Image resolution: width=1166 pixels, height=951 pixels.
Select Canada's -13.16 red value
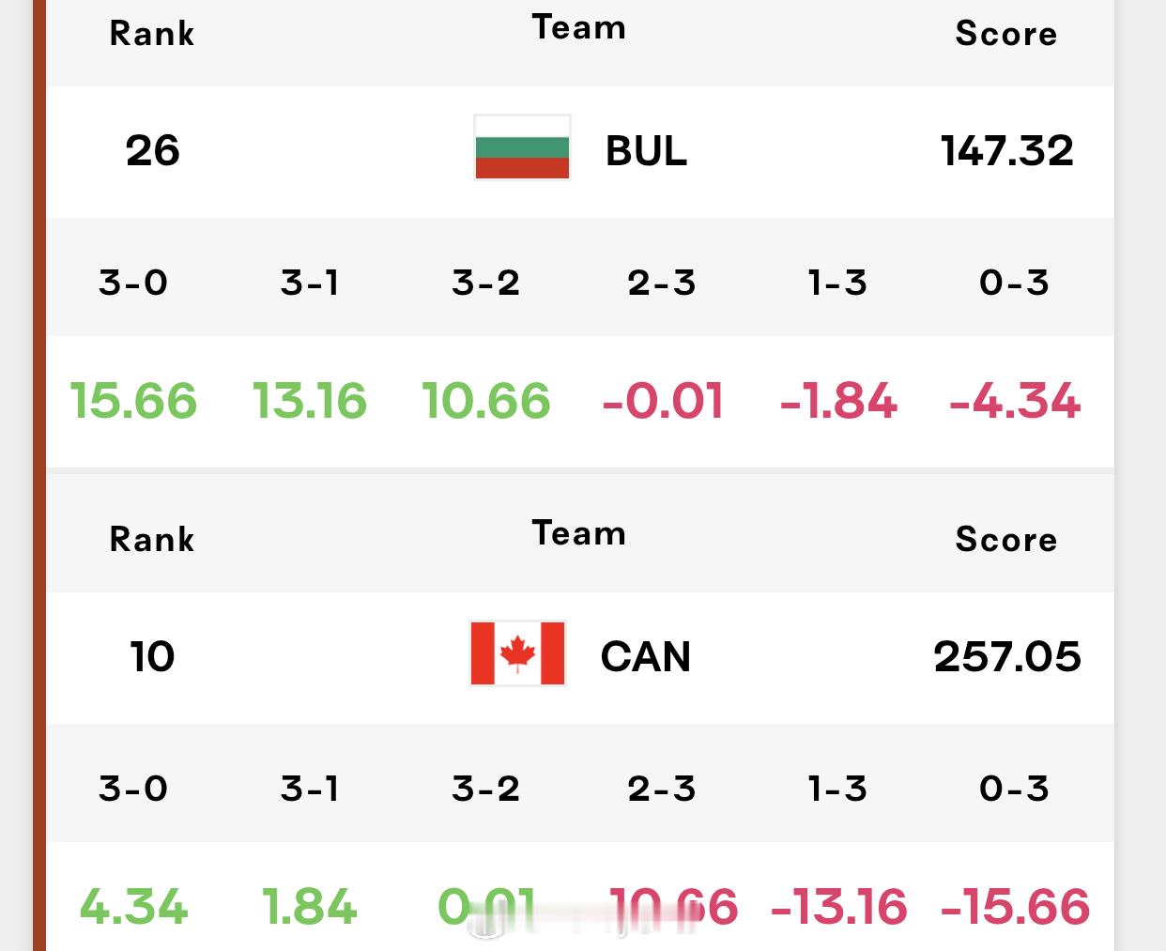pos(838,907)
